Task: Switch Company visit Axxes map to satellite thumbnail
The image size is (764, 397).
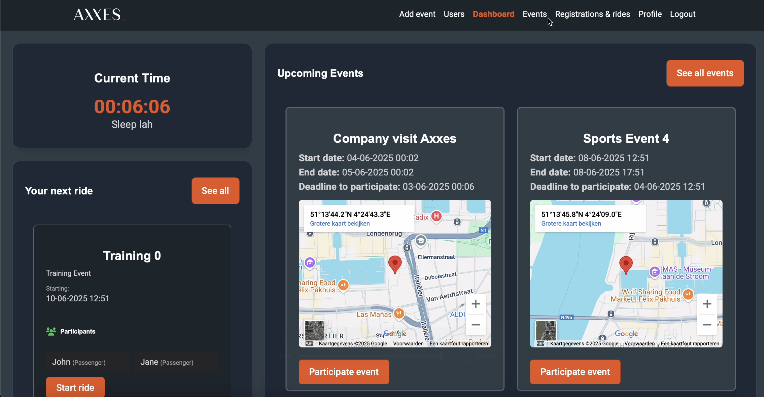Action: 314,330
